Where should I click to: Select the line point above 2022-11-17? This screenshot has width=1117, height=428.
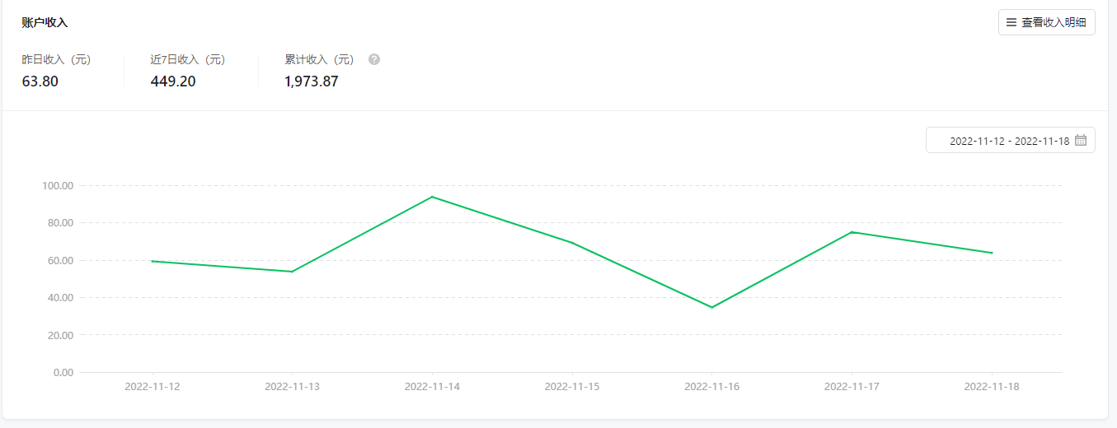click(x=852, y=232)
